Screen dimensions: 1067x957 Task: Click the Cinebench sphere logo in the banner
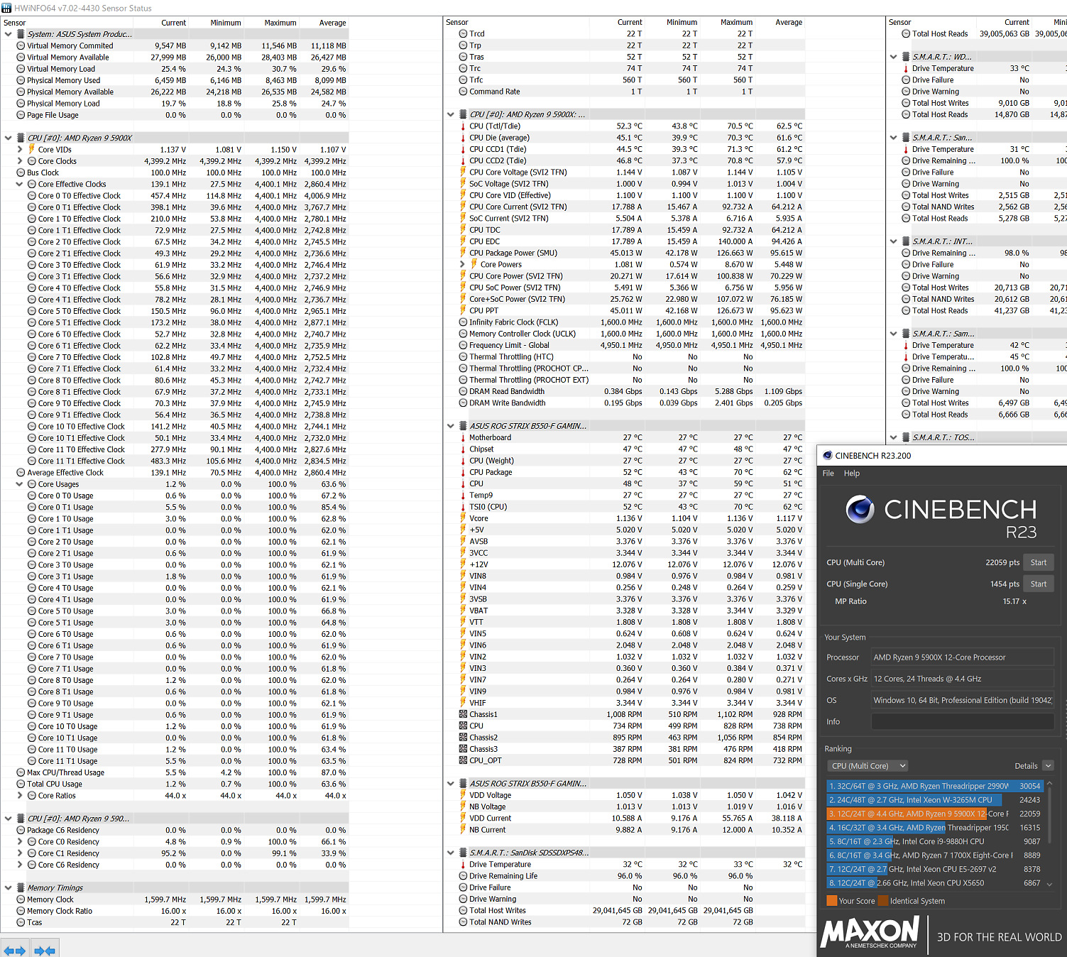coord(860,509)
